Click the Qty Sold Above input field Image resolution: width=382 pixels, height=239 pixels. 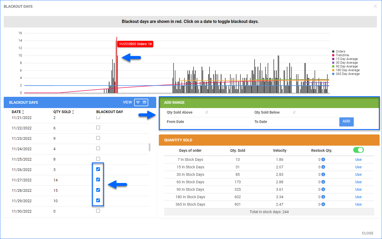tap(227, 112)
